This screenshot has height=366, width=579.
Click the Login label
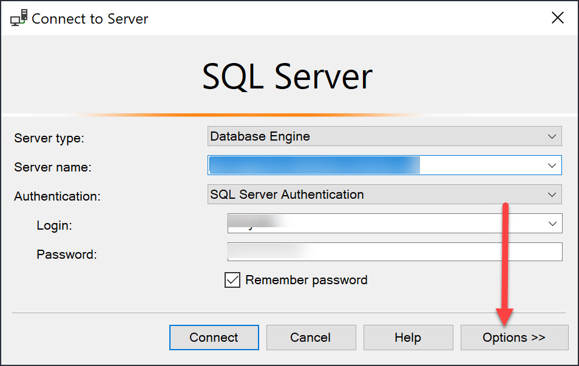[54, 225]
